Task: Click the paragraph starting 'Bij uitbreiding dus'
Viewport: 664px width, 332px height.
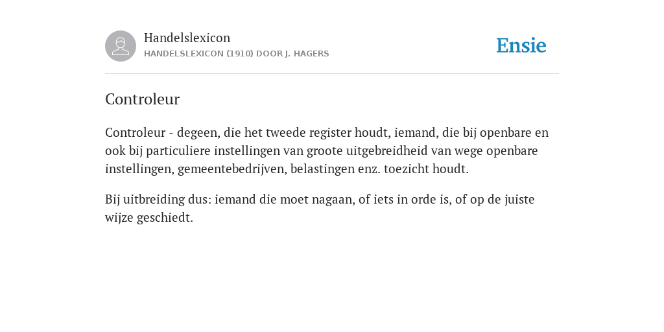Action: [320, 208]
